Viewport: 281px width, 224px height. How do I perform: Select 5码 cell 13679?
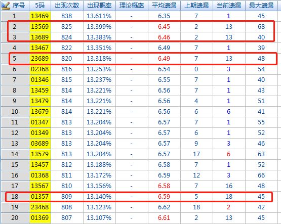click(40, 112)
